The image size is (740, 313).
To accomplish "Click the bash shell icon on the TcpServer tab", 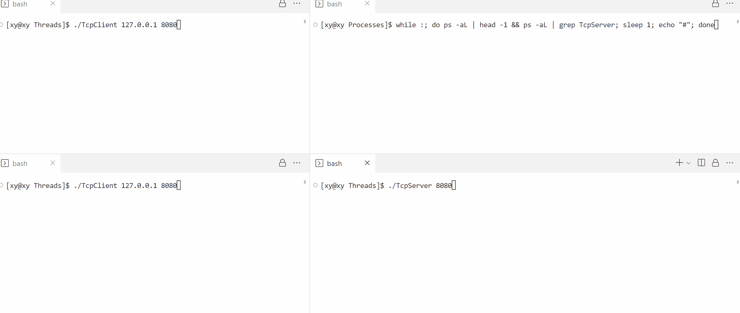I will 319,163.
